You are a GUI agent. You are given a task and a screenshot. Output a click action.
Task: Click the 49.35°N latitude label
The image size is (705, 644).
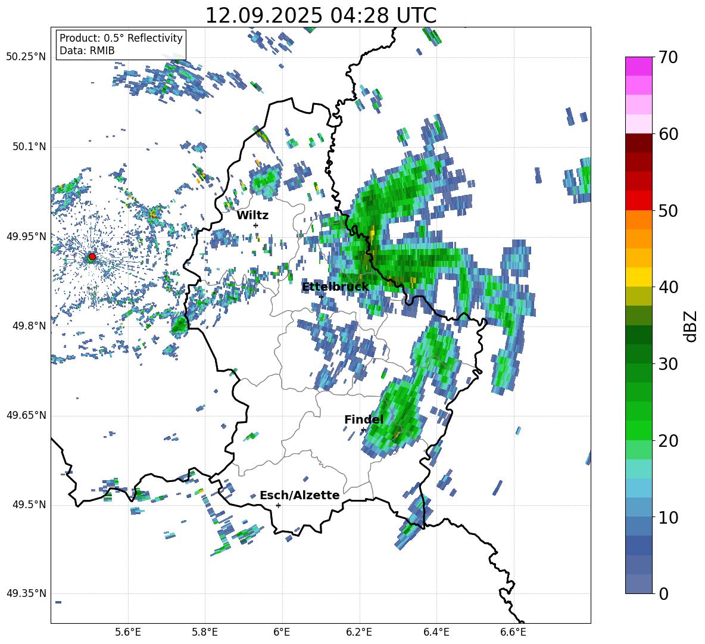pyautogui.click(x=26, y=593)
